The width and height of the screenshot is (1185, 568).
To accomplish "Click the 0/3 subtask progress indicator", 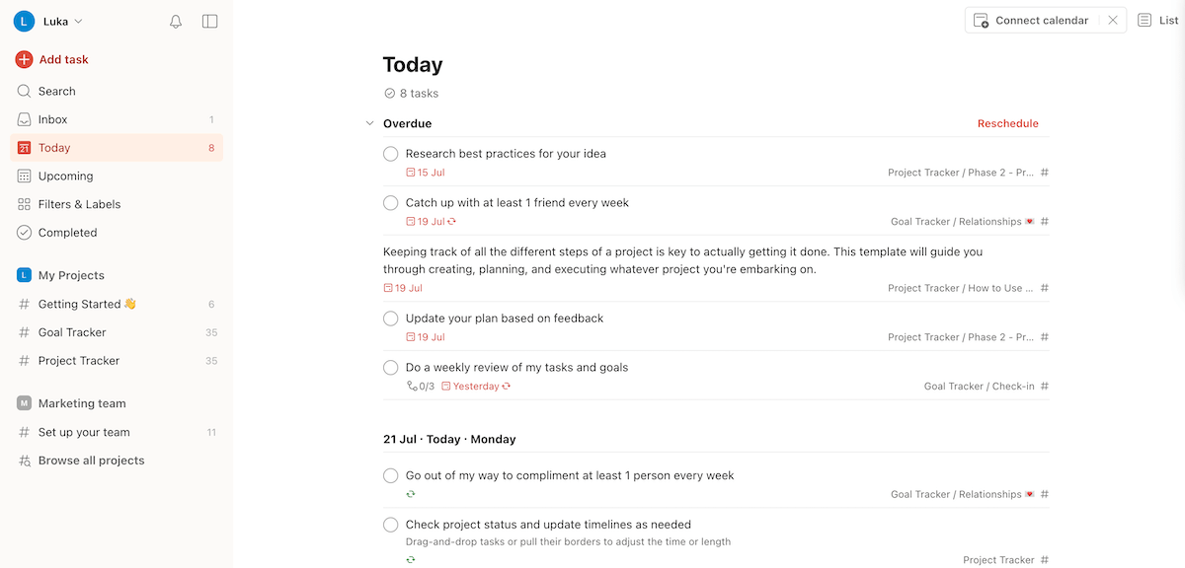I will [420, 386].
